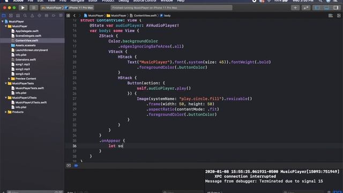Show the report navigator tab
The image size is (343, 193).
pos(61,16)
